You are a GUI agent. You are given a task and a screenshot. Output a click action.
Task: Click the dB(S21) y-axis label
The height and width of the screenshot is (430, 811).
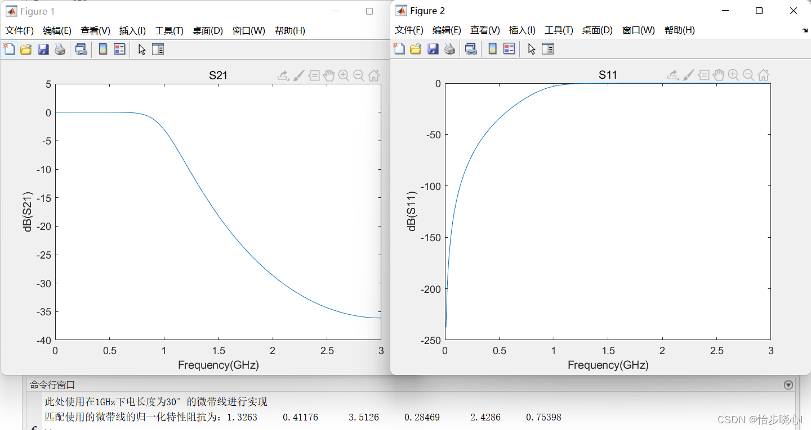point(28,212)
